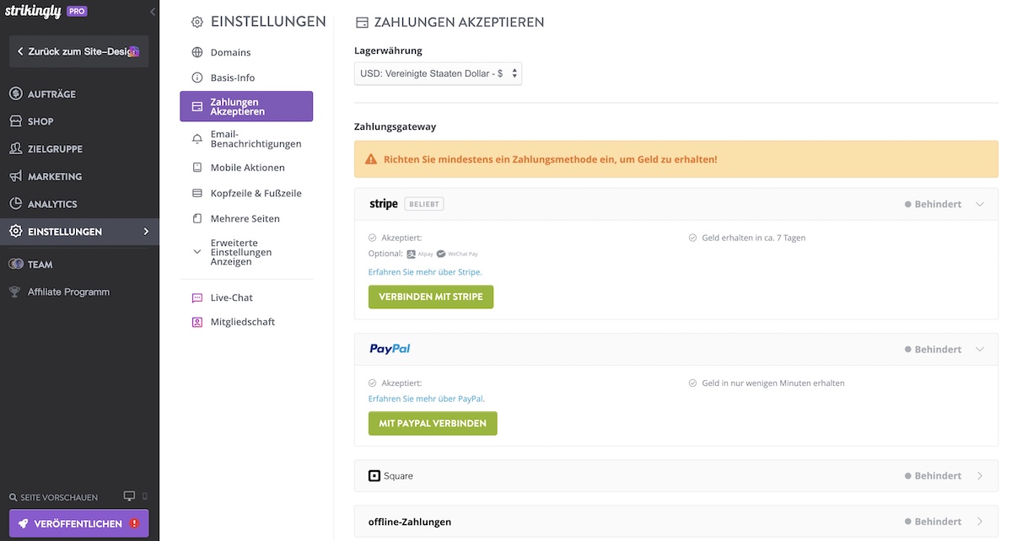The width and height of the screenshot is (1012, 541).
Task: Expand the Square payment section
Action: [x=979, y=475]
